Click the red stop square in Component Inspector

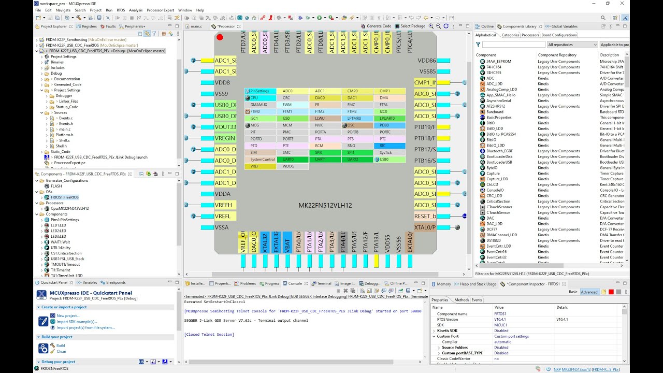[x=611, y=292]
